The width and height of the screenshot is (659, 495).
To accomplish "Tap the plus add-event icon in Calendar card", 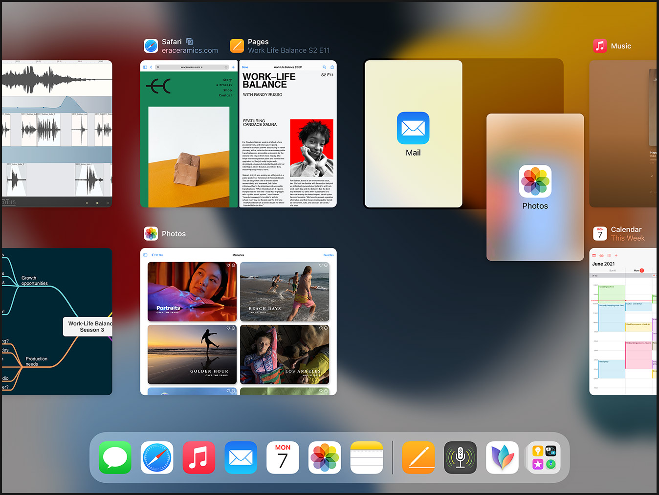I will point(616,255).
